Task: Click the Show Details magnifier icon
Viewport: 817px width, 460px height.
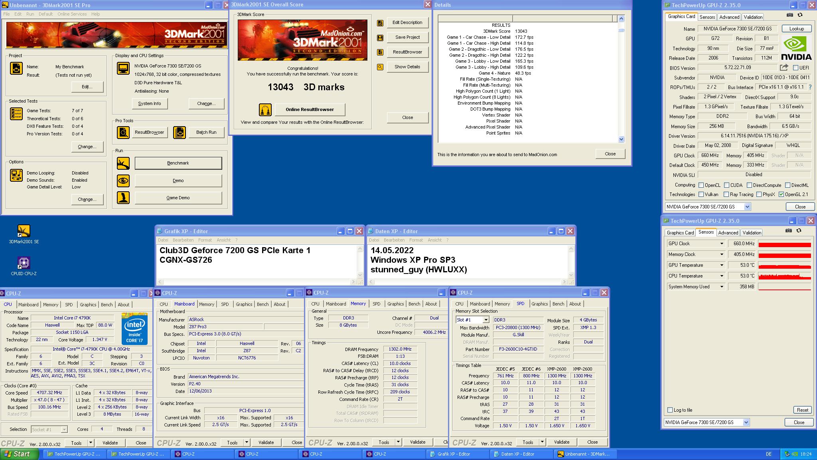Action: point(380,67)
